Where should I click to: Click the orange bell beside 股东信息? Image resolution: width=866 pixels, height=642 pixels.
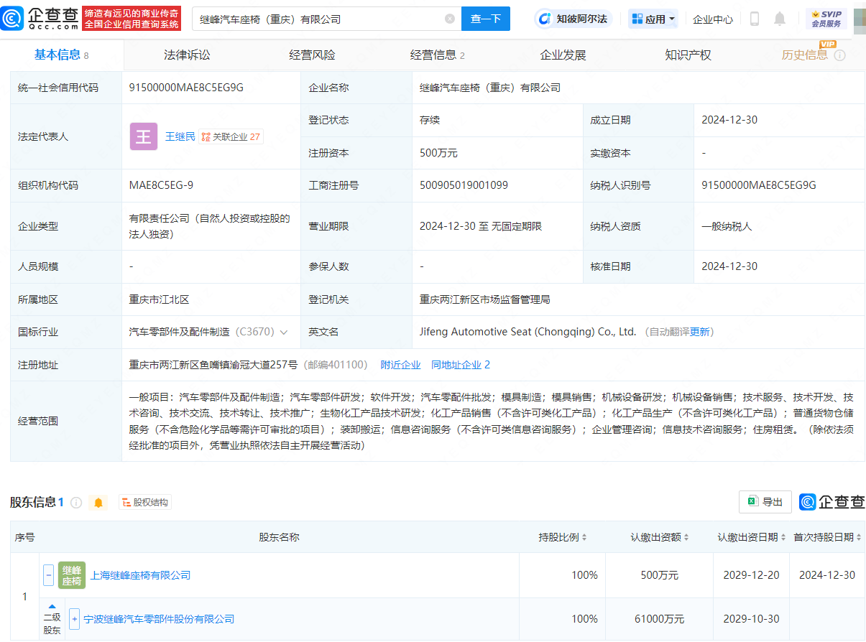98,503
